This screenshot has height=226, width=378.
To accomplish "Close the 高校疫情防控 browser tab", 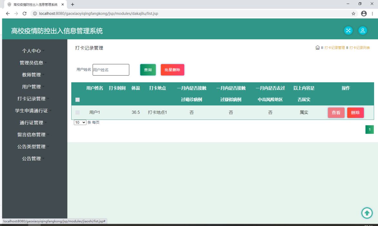I will pos(63,4).
